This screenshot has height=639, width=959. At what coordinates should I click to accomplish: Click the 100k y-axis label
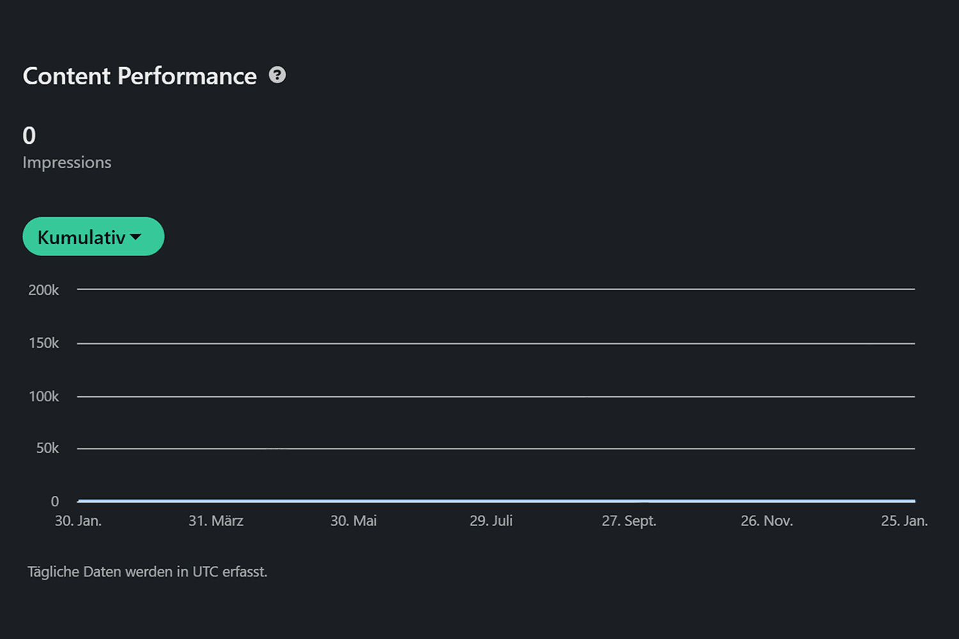[43, 396]
